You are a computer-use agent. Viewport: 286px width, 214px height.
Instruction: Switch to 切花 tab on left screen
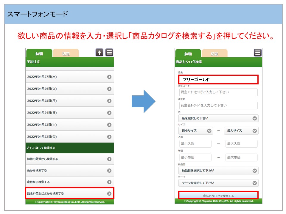coord(66,54)
